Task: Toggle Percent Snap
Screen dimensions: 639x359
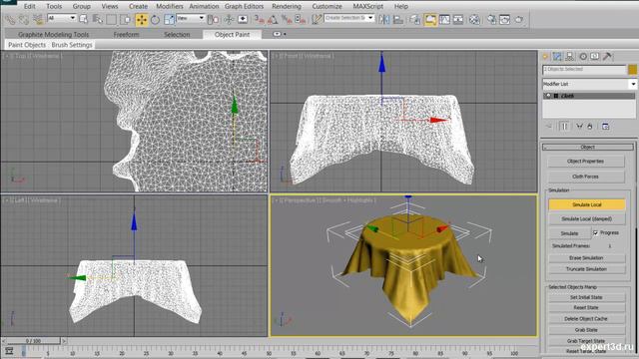Action: point(287,19)
